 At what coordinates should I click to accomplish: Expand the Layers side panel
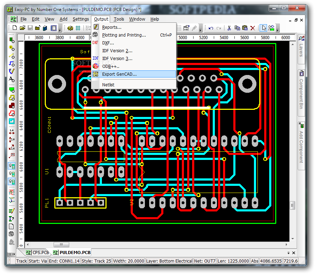tap(301, 49)
